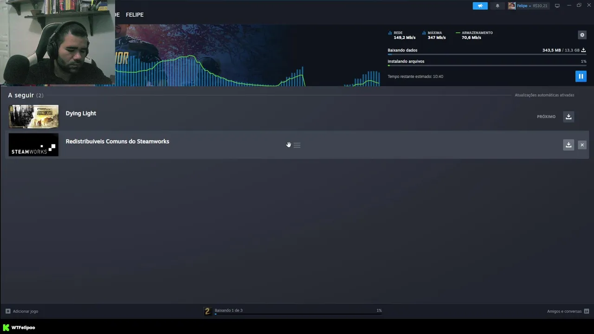Open the FELIPE profile tab
594x334 pixels.
135,15
